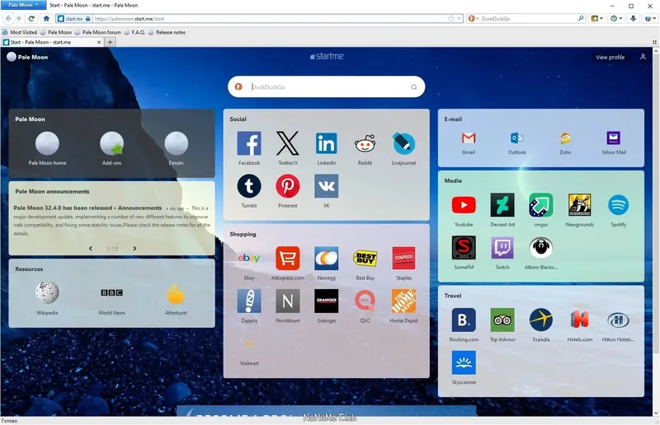Open the Pale Moon home icon

click(47, 143)
